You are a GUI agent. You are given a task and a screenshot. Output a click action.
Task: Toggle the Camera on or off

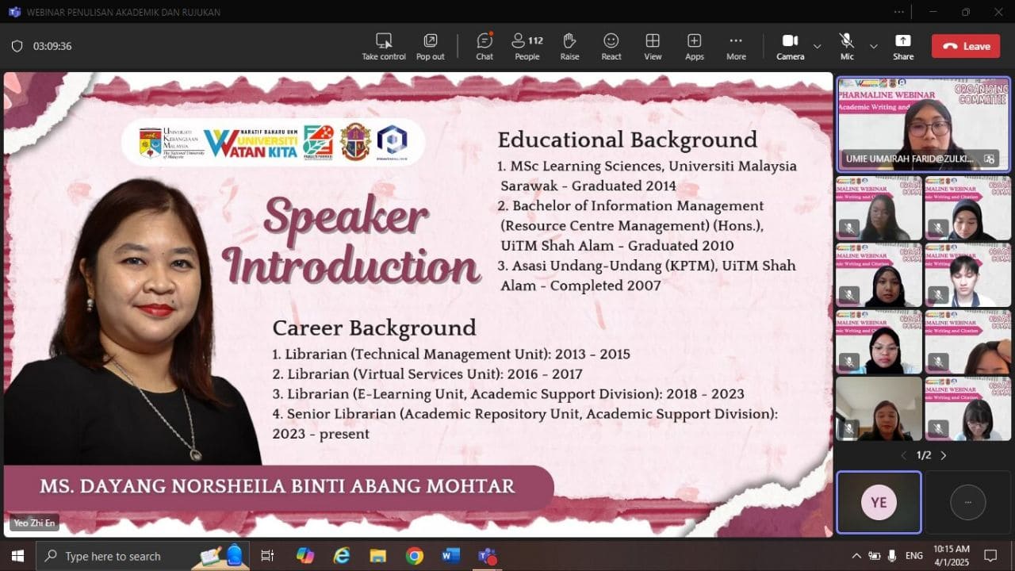coord(790,46)
